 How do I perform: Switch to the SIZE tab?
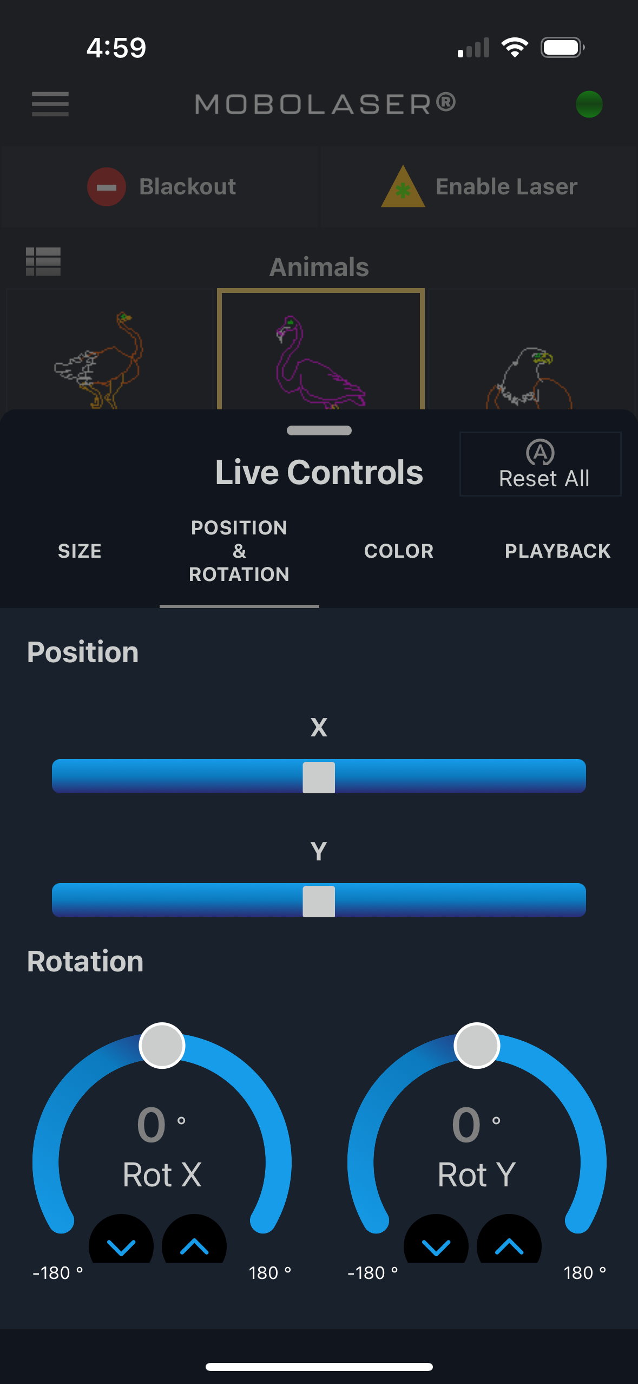coord(80,551)
